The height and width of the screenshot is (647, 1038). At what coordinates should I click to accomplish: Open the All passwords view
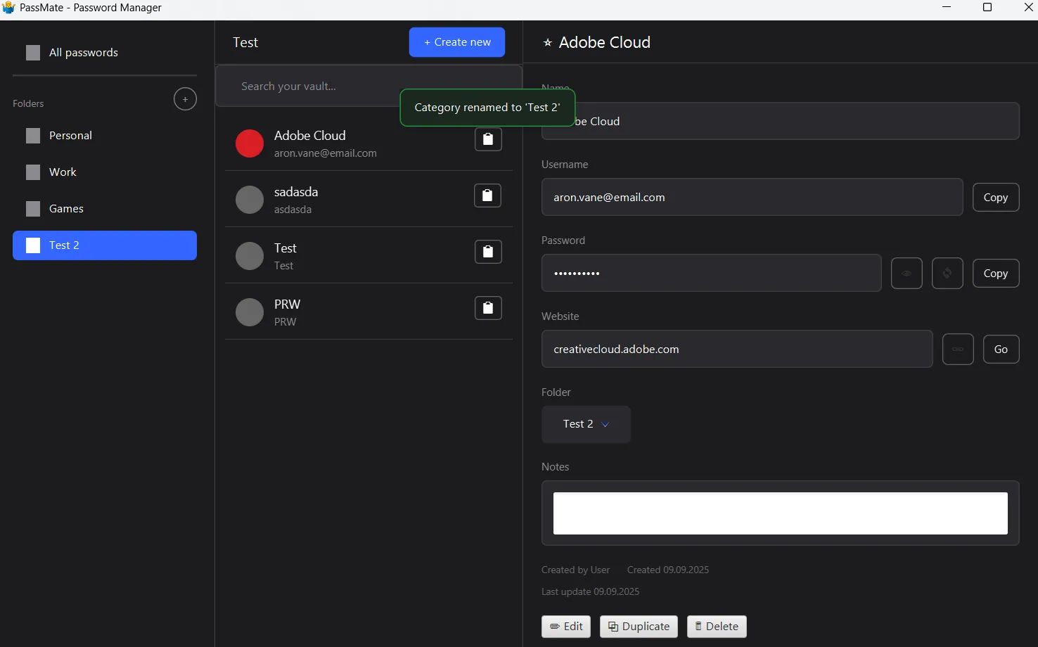(105, 53)
